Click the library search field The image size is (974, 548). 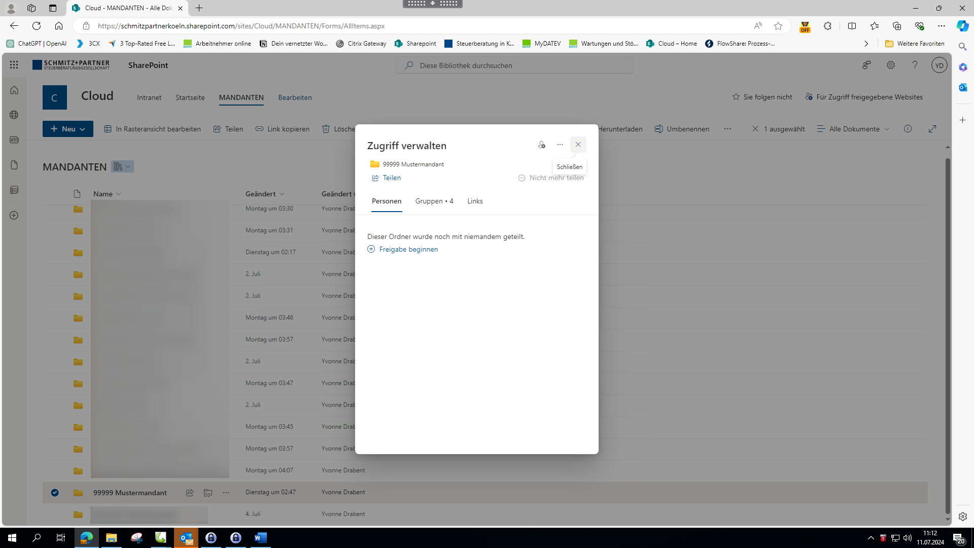[x=514, y=65]
